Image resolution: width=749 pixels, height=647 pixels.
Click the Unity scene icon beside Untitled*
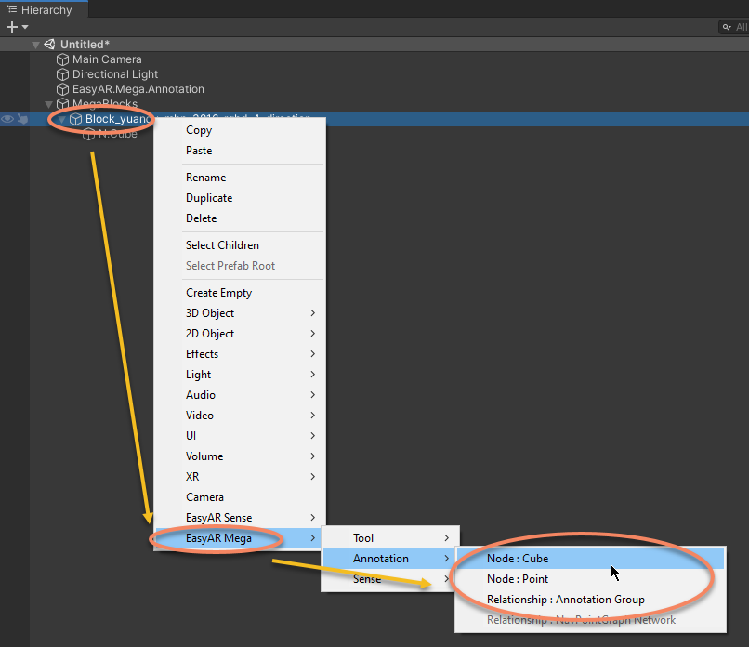(48, 44)
